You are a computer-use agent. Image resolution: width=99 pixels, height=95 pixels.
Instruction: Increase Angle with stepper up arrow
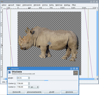point(29,77)
